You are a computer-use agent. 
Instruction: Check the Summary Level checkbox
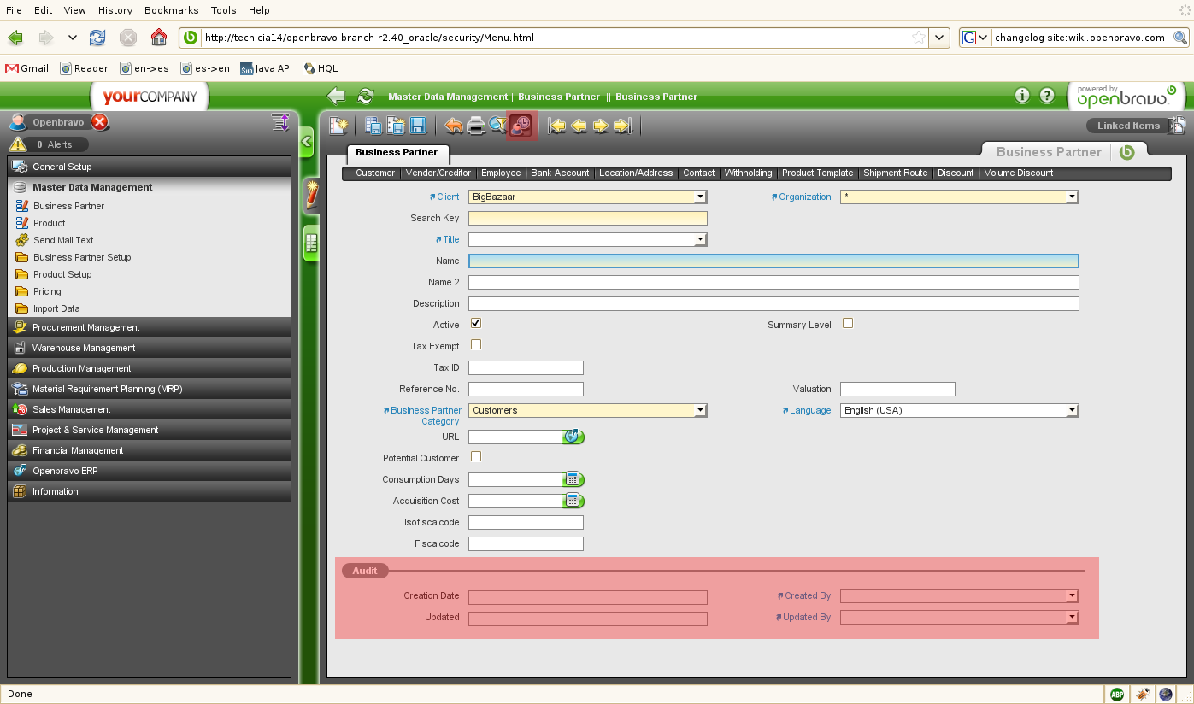point(848,323)
